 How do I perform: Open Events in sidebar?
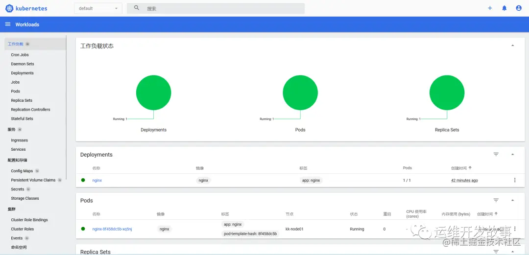pos(17,238)
